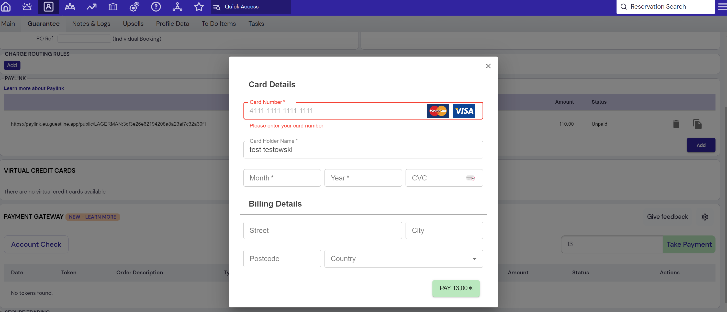Click the help question mark icon
Image resolution: width=727 pixels, height=312 pixels.
(156, 6)
